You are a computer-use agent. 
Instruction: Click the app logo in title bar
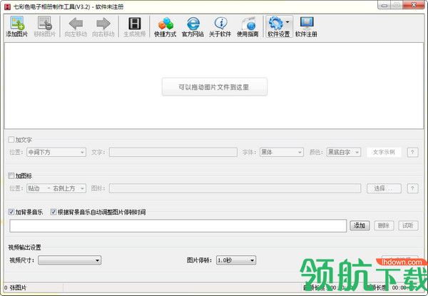coord(7,6)
